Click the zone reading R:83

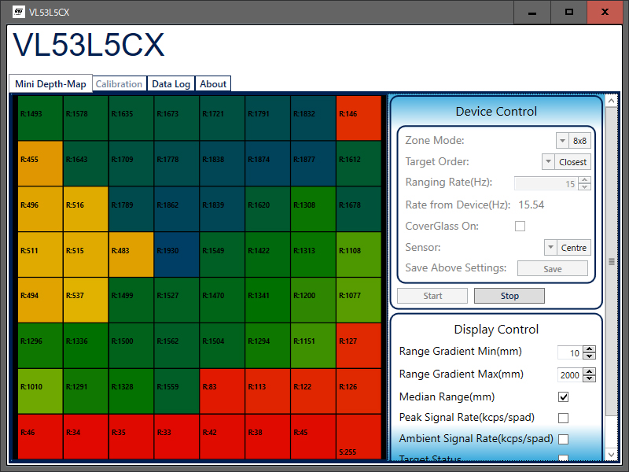222,391
